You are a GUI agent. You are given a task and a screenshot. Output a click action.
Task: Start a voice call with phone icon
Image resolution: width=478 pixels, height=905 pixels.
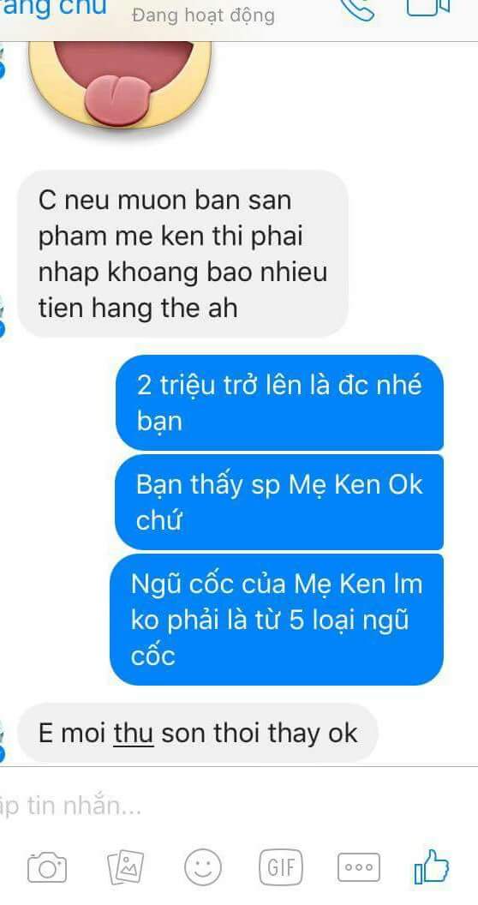pos(357,9)
